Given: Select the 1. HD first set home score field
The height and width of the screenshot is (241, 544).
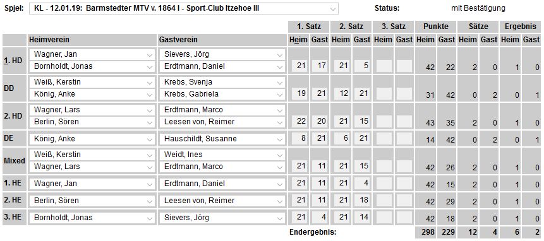Looking at the screenshot, I should pyautogui.click(x=299, y=66).
